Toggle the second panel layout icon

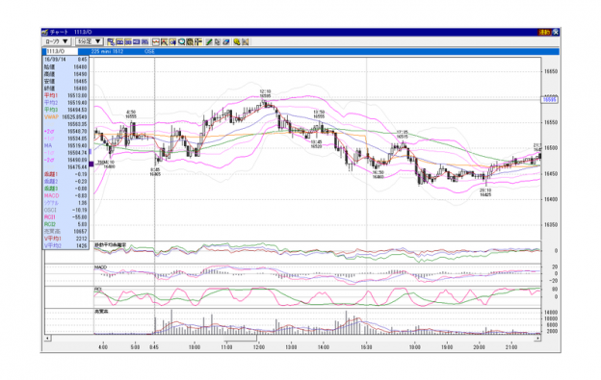119,41
